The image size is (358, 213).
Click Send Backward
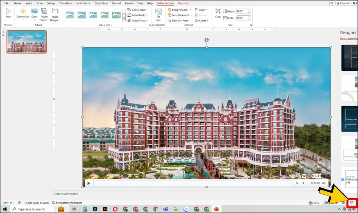[x=178, y=15]
